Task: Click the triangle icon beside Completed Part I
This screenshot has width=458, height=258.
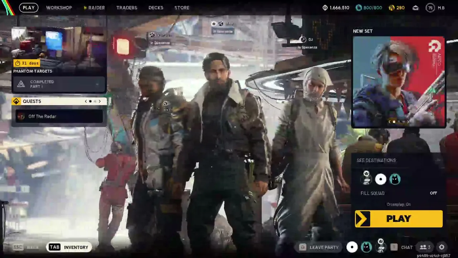Action: [x=21, y=84]
